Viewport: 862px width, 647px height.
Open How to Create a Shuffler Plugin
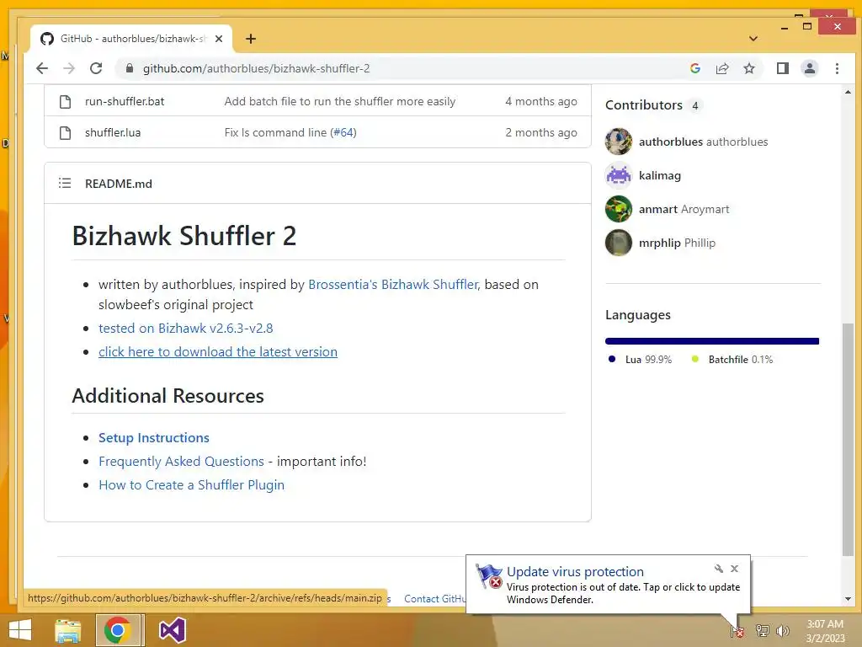(191, 485)
